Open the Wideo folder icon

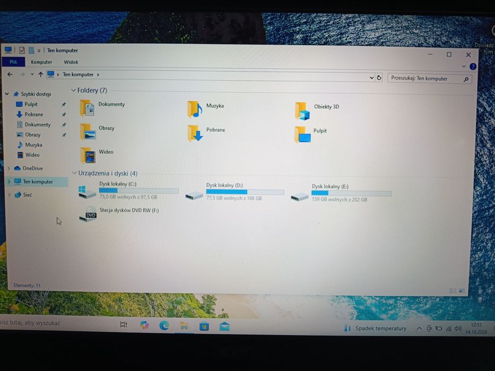pyautogui.click(x=88, y=155)
